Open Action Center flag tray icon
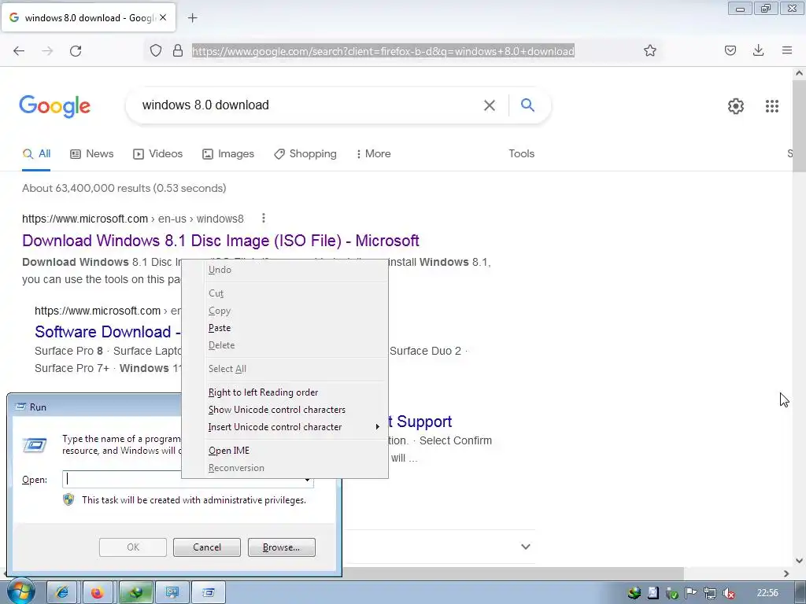The width and height of the screenshot is (806, 604). [x=691, y=593]
